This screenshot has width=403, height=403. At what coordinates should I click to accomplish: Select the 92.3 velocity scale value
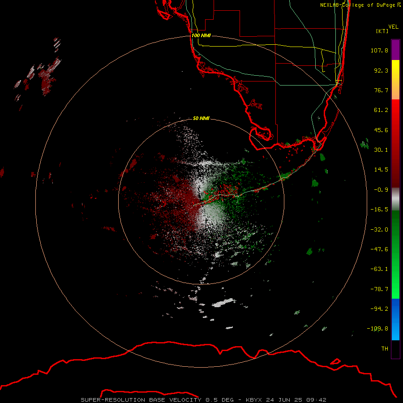click(381, 70)
